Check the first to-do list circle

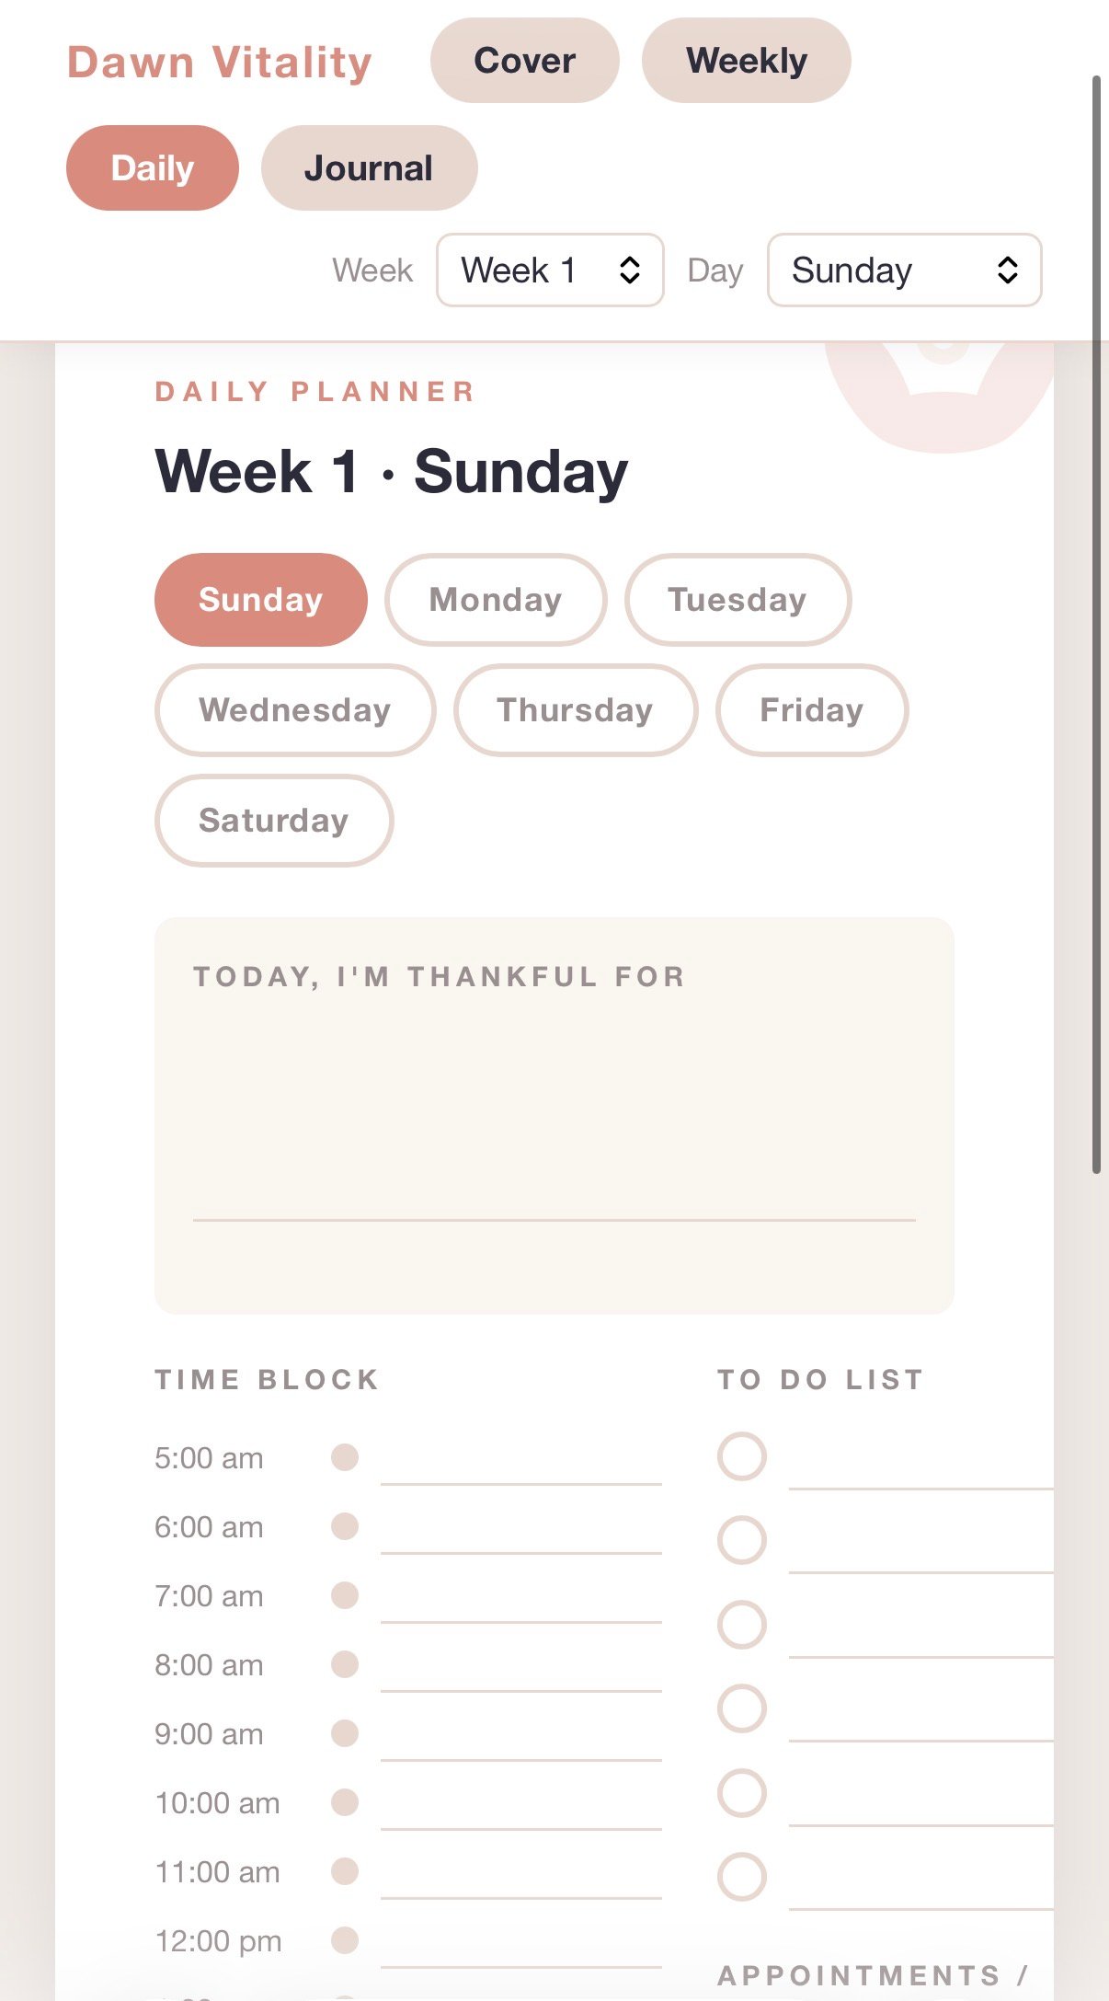click(x=742, y=1456)
